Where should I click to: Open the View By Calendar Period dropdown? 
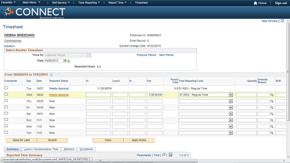click(89, 55)
